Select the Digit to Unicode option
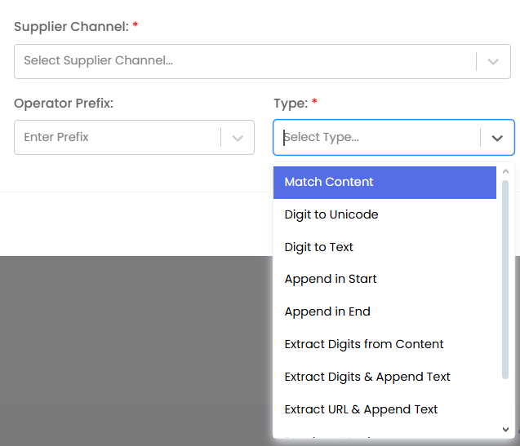The image size is (520, 446). point(331,214)
